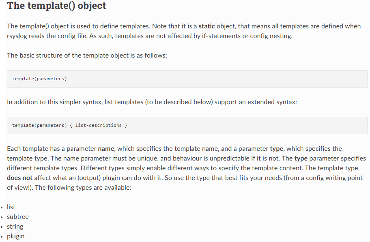370x242 pixels.
Task: Click the bold parameter "name"
Action: tap(106, 149)
